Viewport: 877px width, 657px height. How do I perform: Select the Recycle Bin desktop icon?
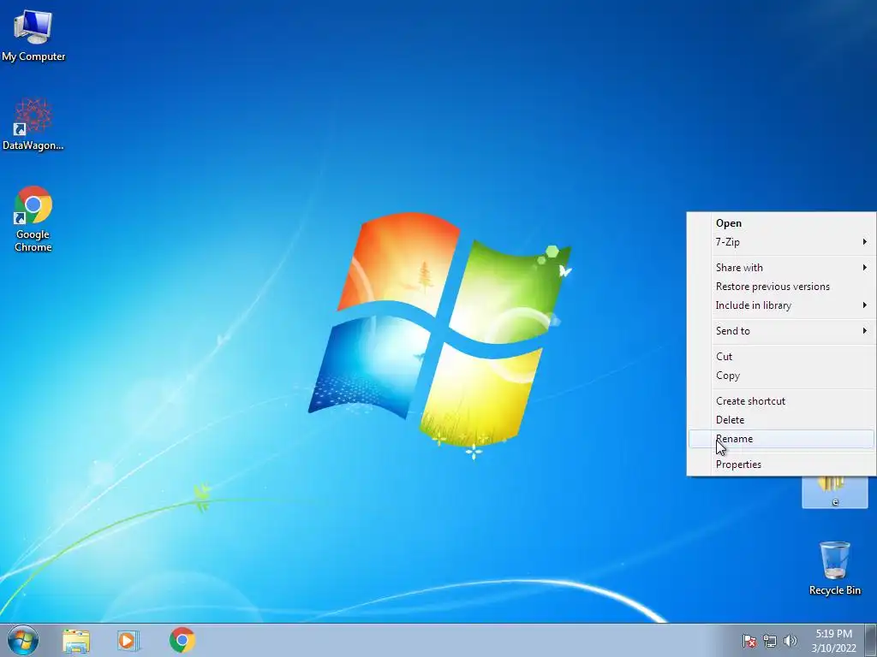[834, 568]
